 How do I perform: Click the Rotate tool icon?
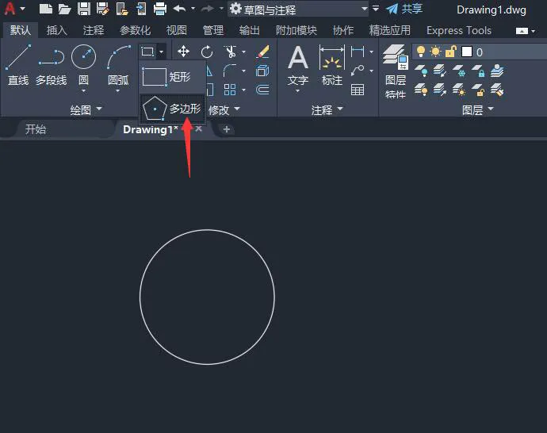click(207, 52)
